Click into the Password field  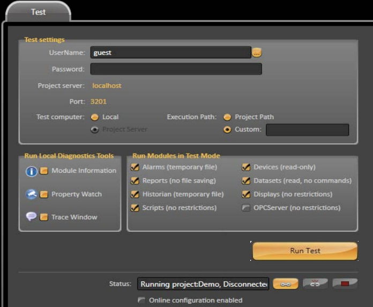point(176,69)
